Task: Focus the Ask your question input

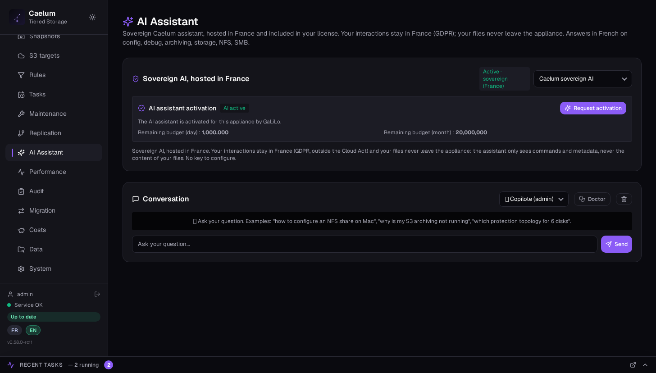Action: [x=364, y=244]
